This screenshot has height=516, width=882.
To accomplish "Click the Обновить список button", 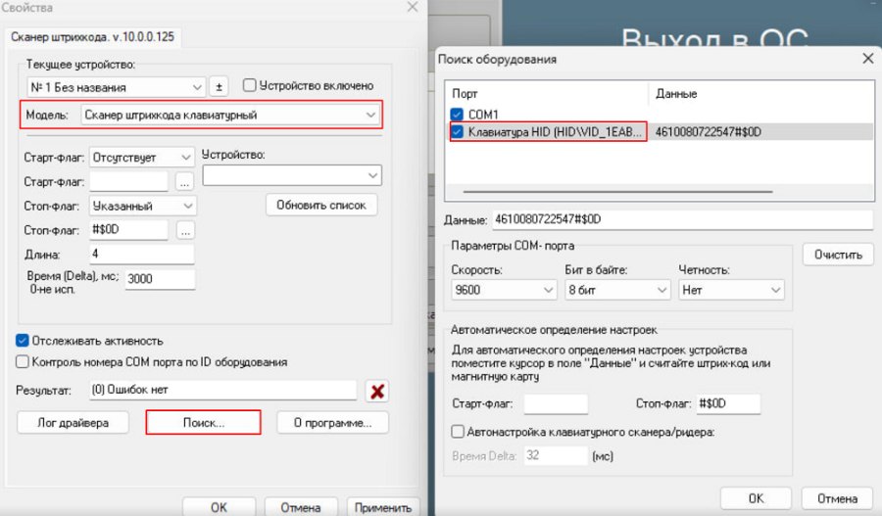I will [x=321, y=206].
